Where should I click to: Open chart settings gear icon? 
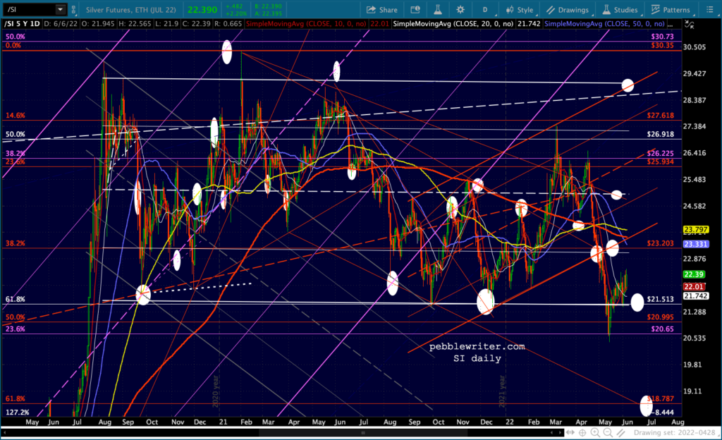tap(460, 10)
